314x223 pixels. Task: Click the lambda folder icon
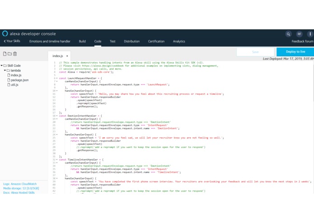click(8, 70)
